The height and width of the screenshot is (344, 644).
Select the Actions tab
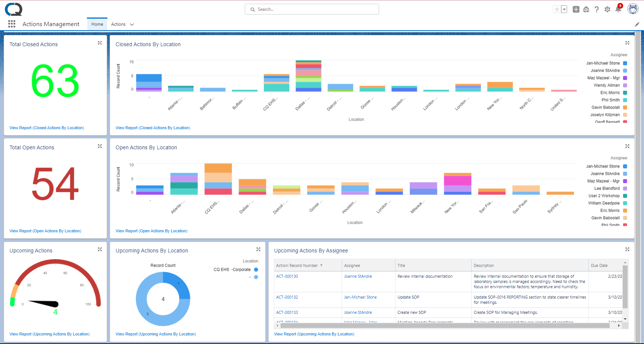118,24
